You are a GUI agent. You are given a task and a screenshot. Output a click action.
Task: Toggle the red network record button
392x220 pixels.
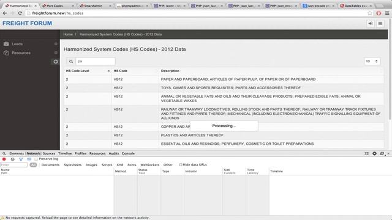[x=4, y=159]
